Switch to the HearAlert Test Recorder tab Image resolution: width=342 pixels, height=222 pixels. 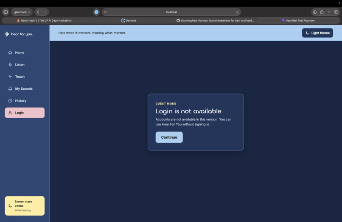point(298,20)
